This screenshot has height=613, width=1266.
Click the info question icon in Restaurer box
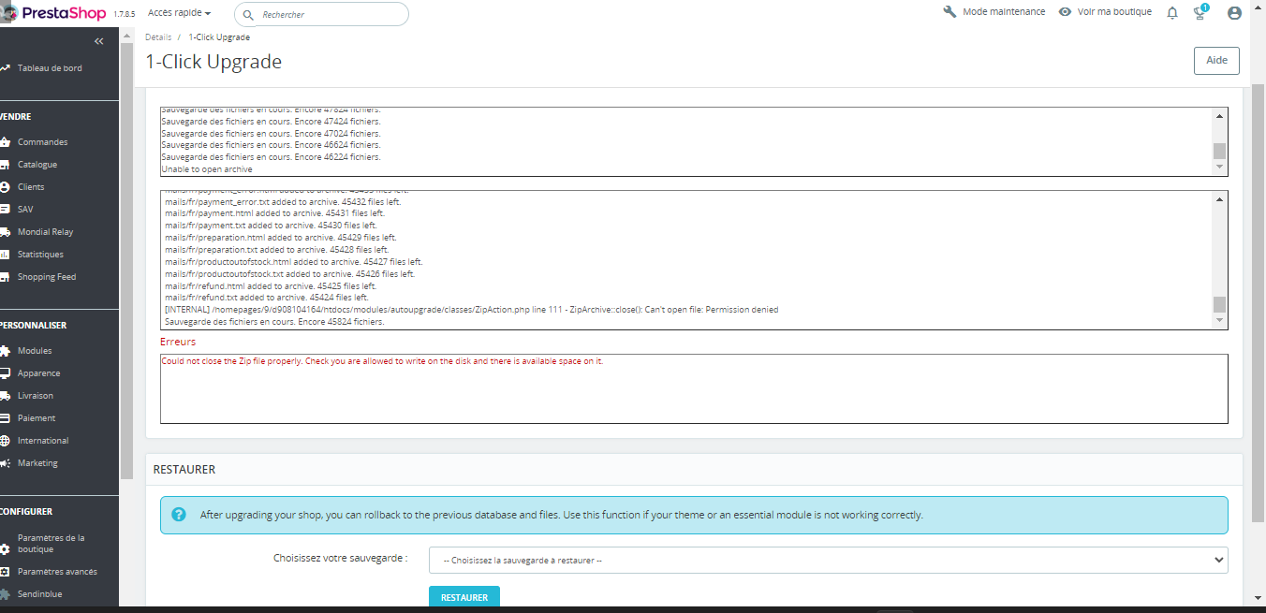(x=179, y=515)
